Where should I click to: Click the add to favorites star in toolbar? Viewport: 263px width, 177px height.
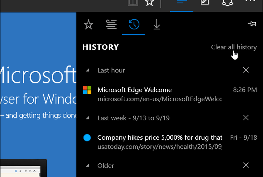149,2
